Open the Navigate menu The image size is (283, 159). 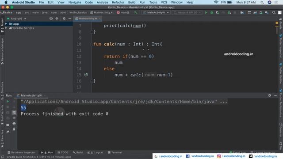point(75,2)
